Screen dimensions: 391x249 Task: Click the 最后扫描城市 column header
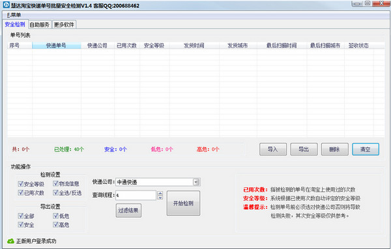(325, 46)
